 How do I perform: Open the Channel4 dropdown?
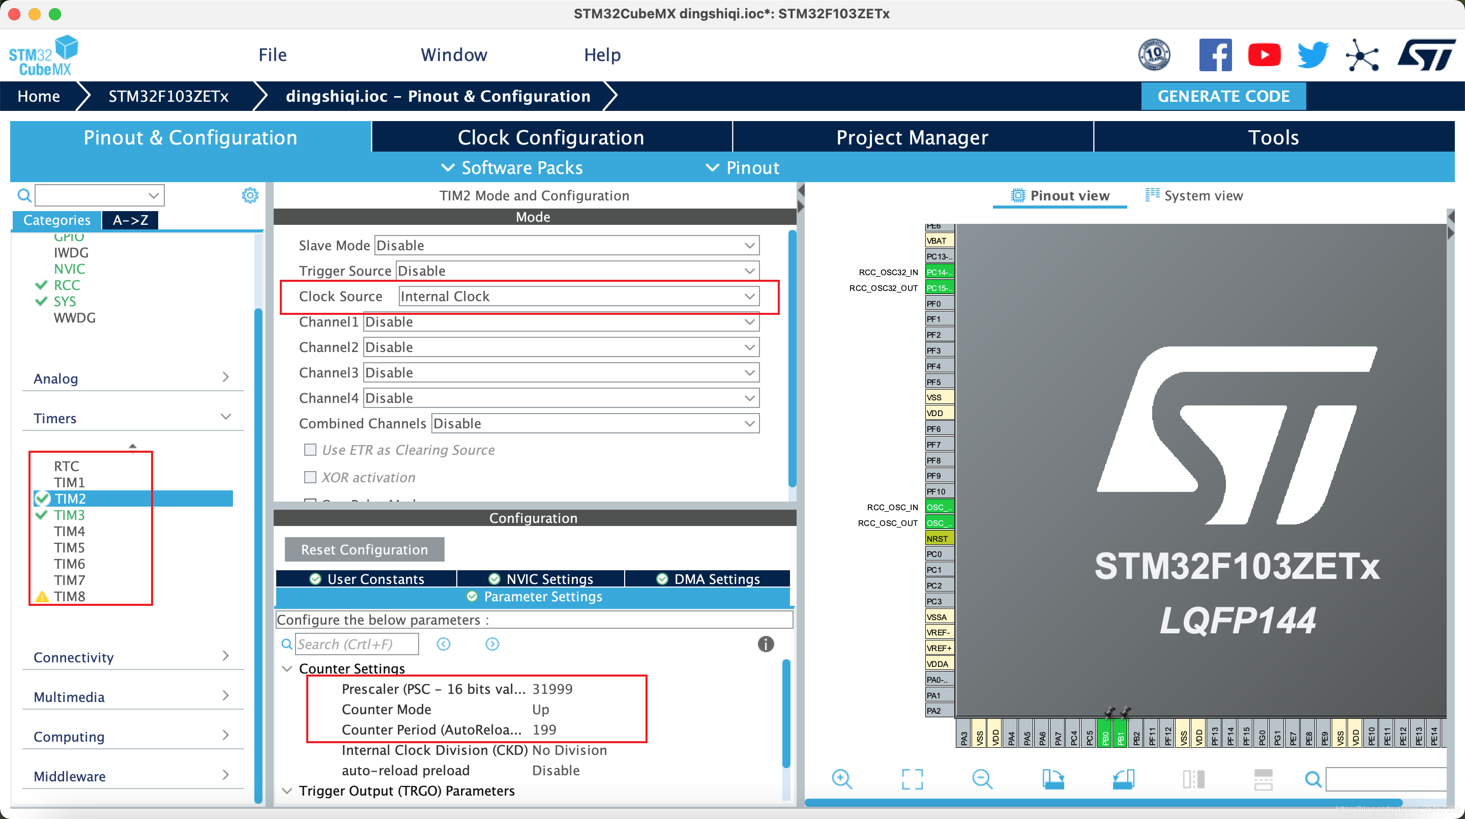click(561, 398)
